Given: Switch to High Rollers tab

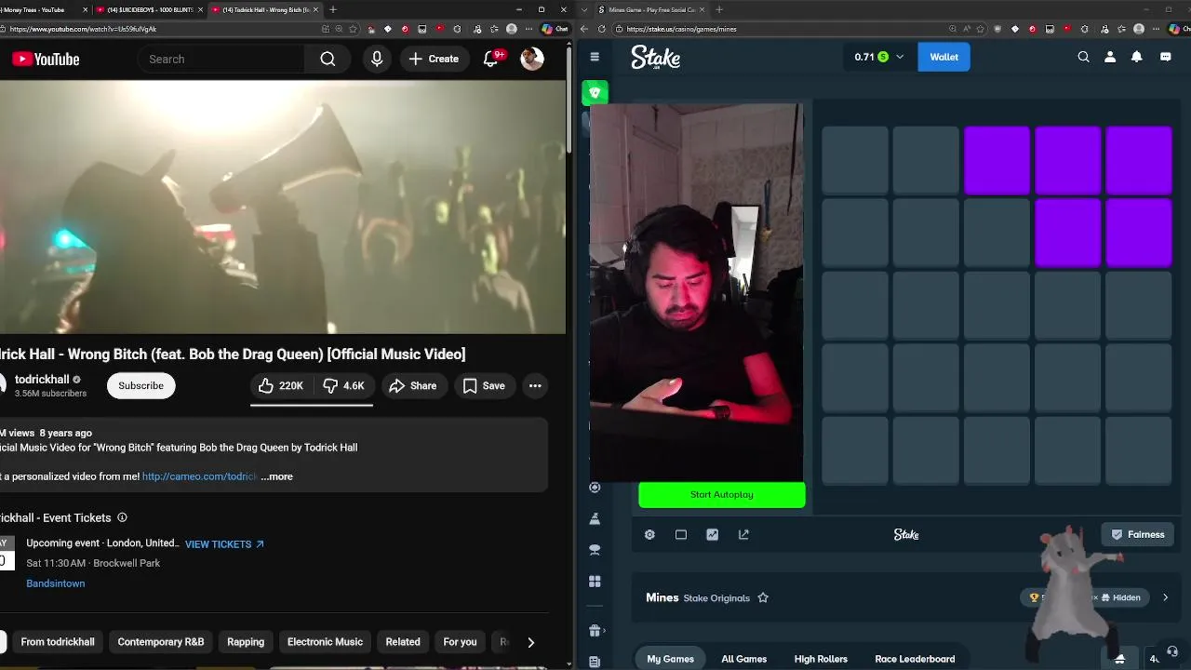Looking at the screenshot, I should tap(821, 659).
